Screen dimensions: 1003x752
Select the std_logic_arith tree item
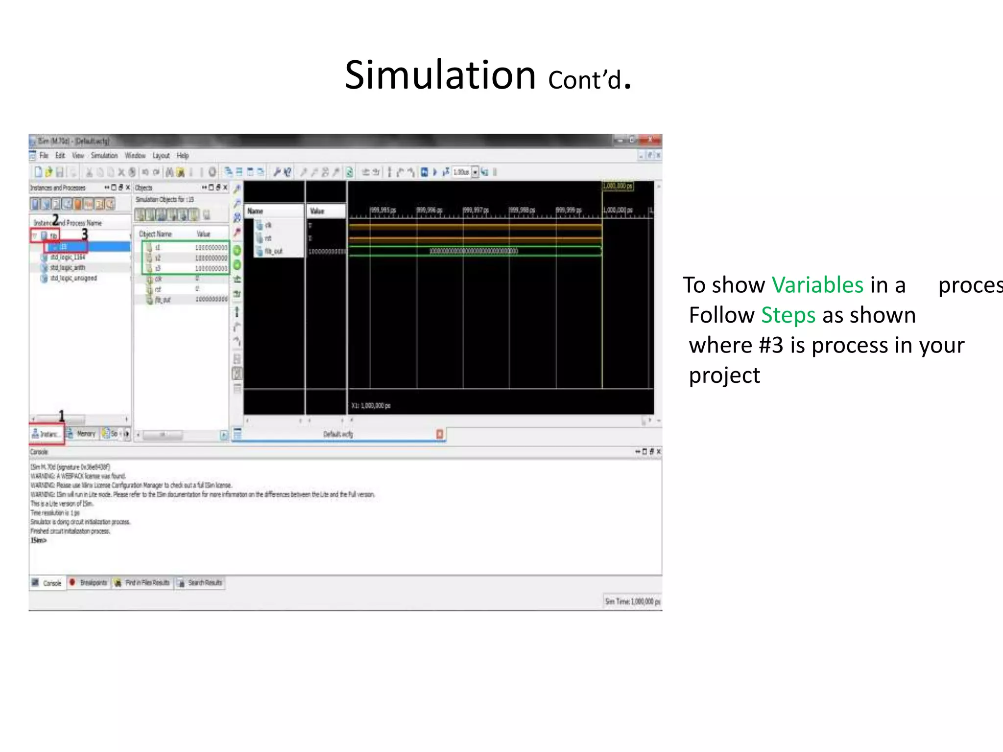coord(68,268)
